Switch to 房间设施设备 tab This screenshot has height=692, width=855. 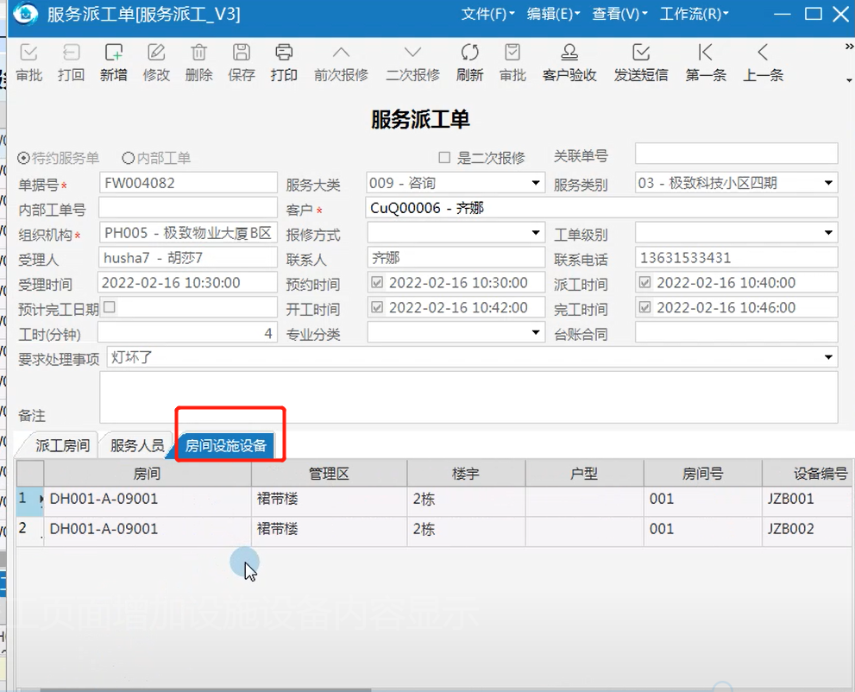pos(226,445)
